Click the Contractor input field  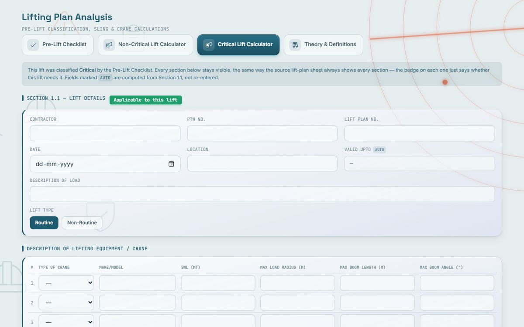click(105, 133)
